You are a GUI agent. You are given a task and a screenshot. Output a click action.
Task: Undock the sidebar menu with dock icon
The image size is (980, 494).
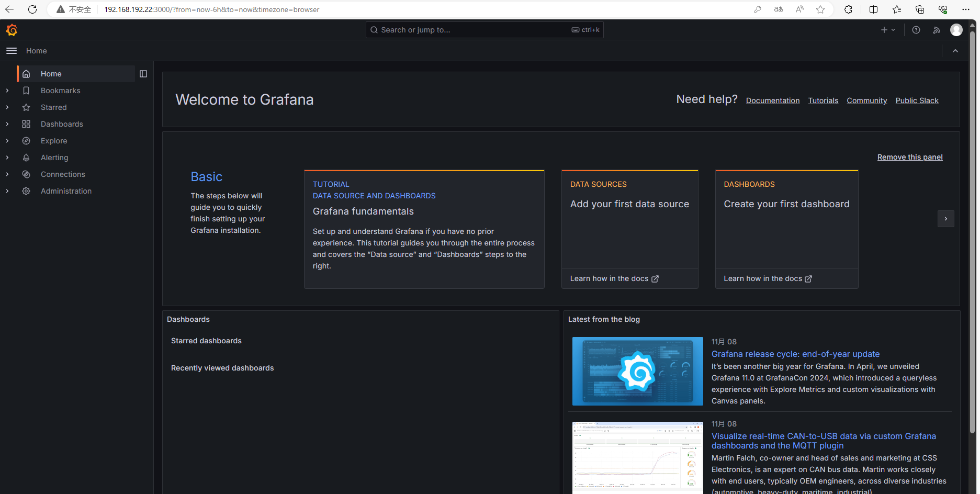(143, 74)
